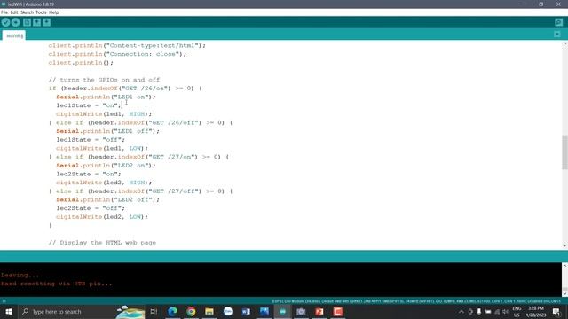Viewport: 568px width, 319px height.
Task: Launch Microsoft Edge from the taskbar
Action: 172,311
